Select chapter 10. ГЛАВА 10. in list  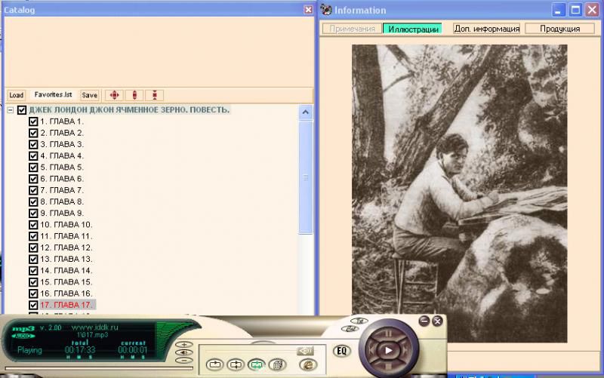tap(66, 225)
